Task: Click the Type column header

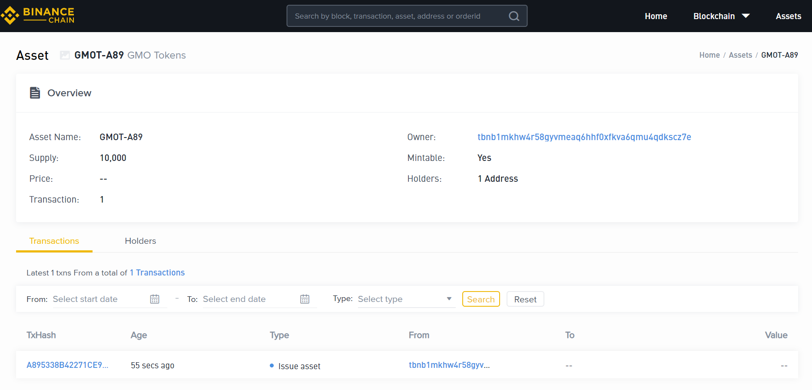Action: [x=279, y=335]
